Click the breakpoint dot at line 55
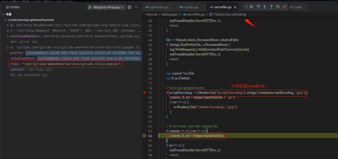Screen dimensions: 338x159 145,93
